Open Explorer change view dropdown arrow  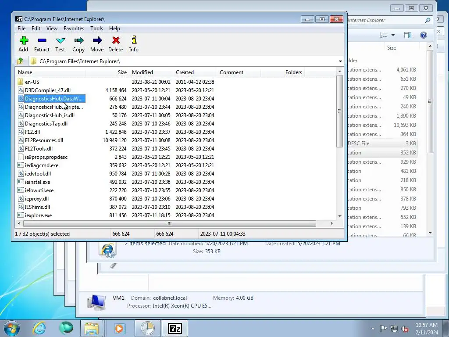click(393, 35)
